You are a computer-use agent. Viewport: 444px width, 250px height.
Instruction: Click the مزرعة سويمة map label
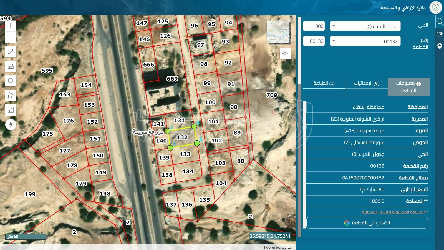click(148, 132)
